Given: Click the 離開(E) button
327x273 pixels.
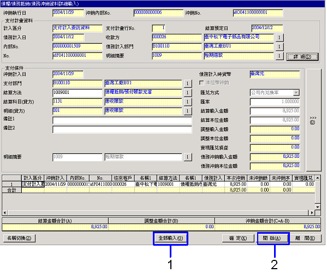Looking at the screenshot, I should pyautogui.click(x=305, y=238).
